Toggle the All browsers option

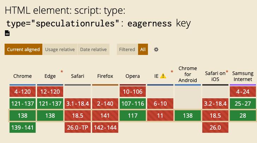pos(143,50)
